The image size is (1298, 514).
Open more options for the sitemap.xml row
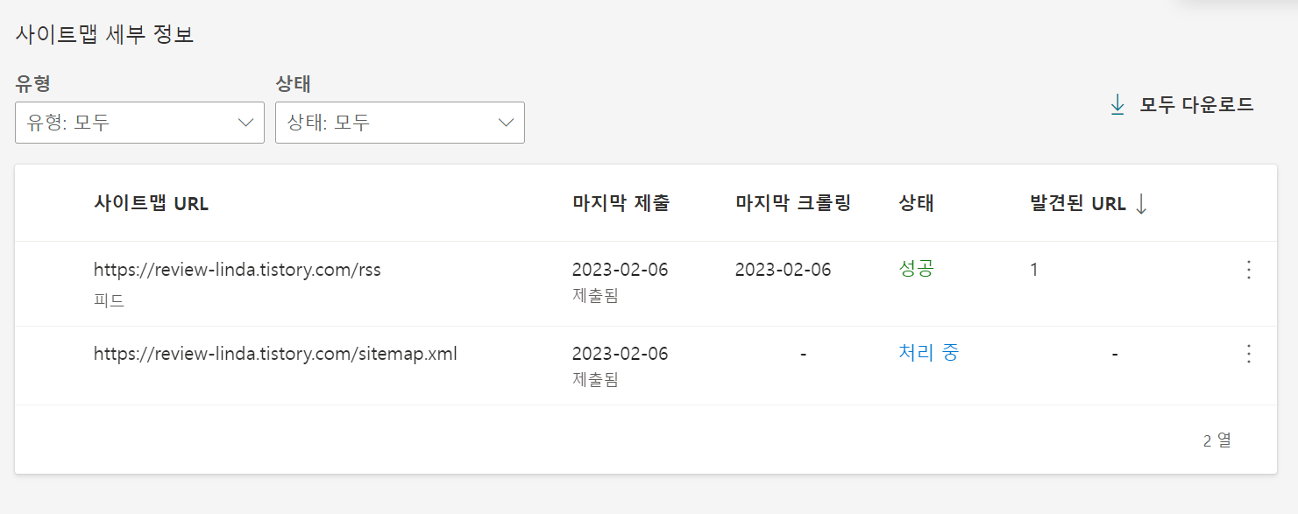coord(1249,354)
